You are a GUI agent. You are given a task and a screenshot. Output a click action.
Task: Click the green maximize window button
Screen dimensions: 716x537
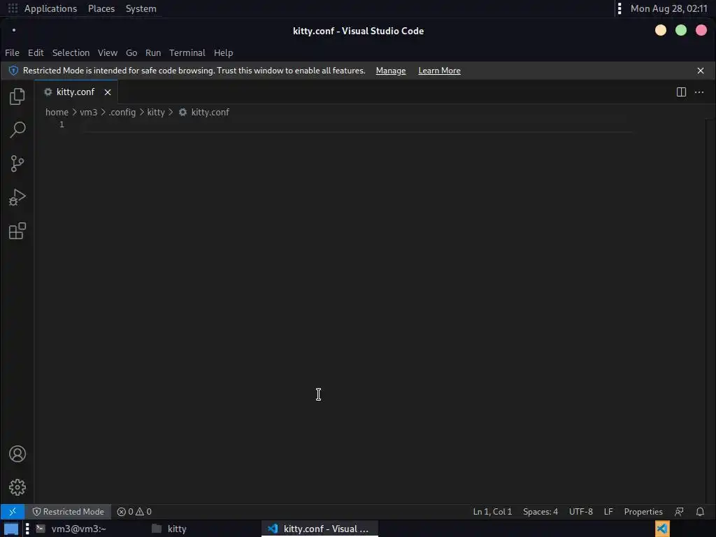(x=681, y=31)
